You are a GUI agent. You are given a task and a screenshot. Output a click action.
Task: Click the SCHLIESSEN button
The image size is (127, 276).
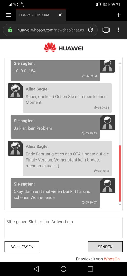pyautogui.click(x=22, y=247)
